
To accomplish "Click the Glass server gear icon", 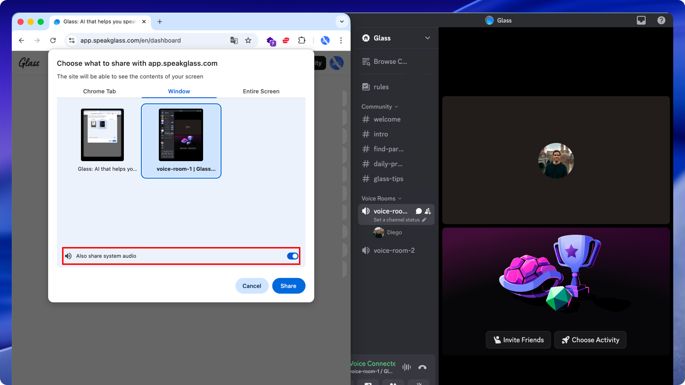I will click(x=366, y=38).
